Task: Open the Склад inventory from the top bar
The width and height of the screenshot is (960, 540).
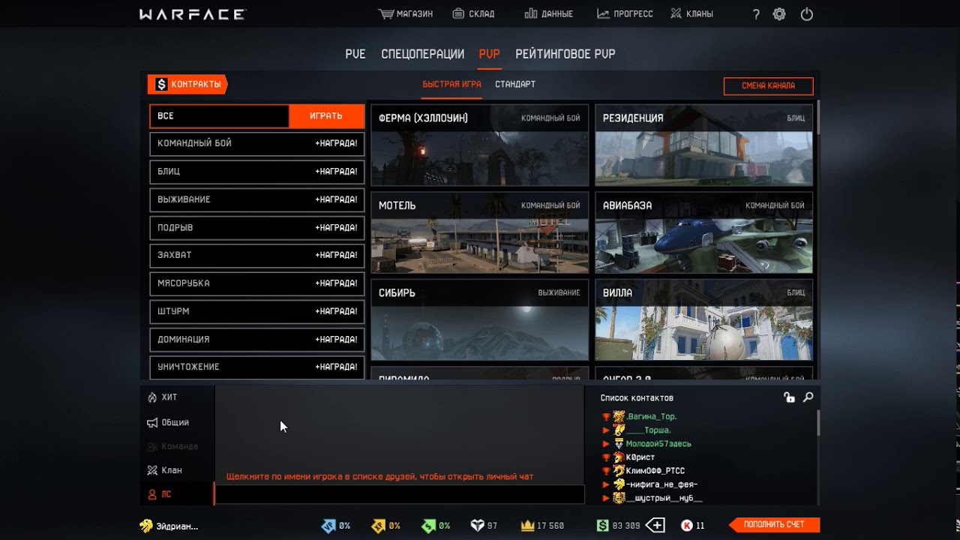Action: (x=473, y=13)
